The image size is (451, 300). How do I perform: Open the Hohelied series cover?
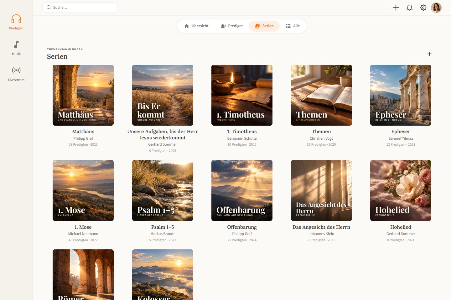click(x=401, y=191)
